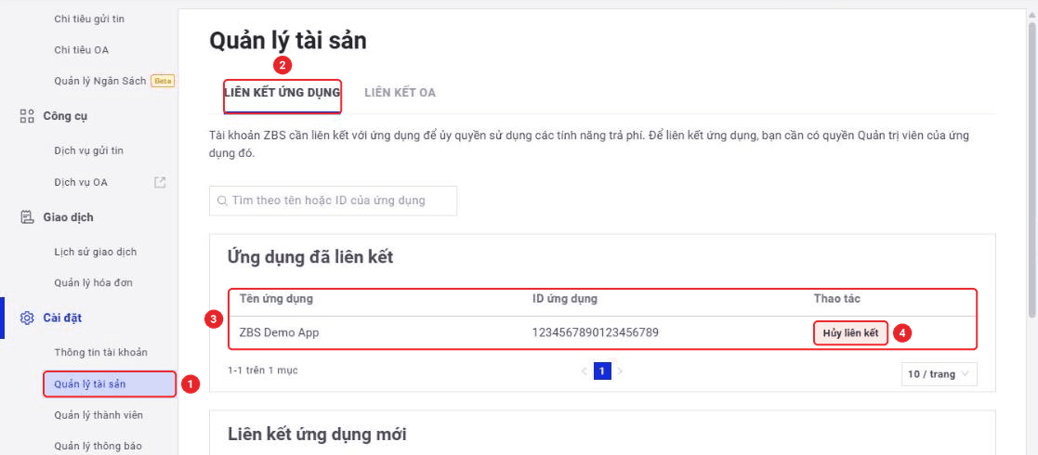Collapse the Cài đặt section

click(x=62, y=318)
